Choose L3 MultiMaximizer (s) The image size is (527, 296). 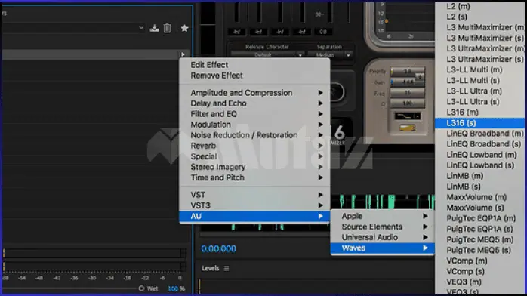(x=479, y=38)
